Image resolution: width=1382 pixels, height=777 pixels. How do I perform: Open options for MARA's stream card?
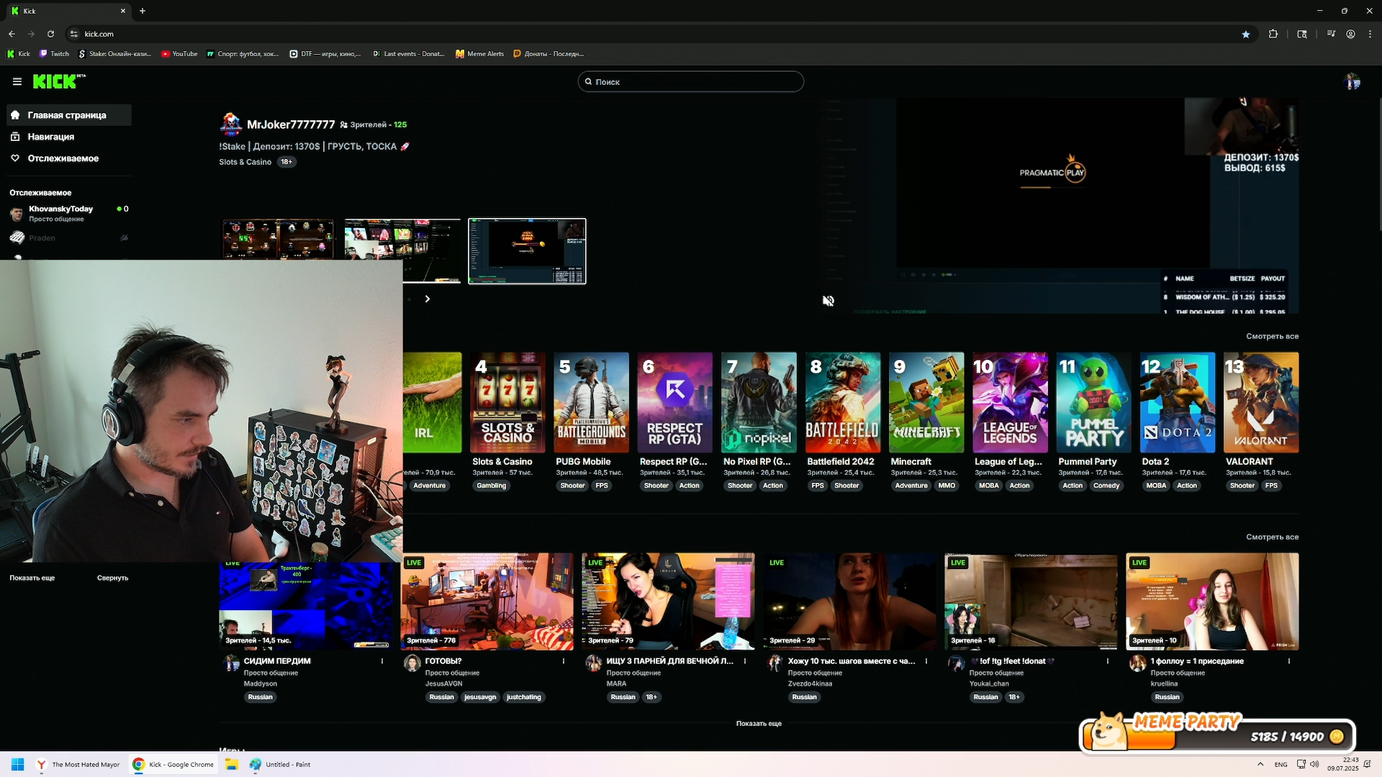(x=745, y=661)
